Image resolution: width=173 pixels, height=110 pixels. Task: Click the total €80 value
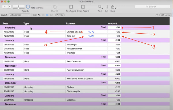[x=114, y=95]
